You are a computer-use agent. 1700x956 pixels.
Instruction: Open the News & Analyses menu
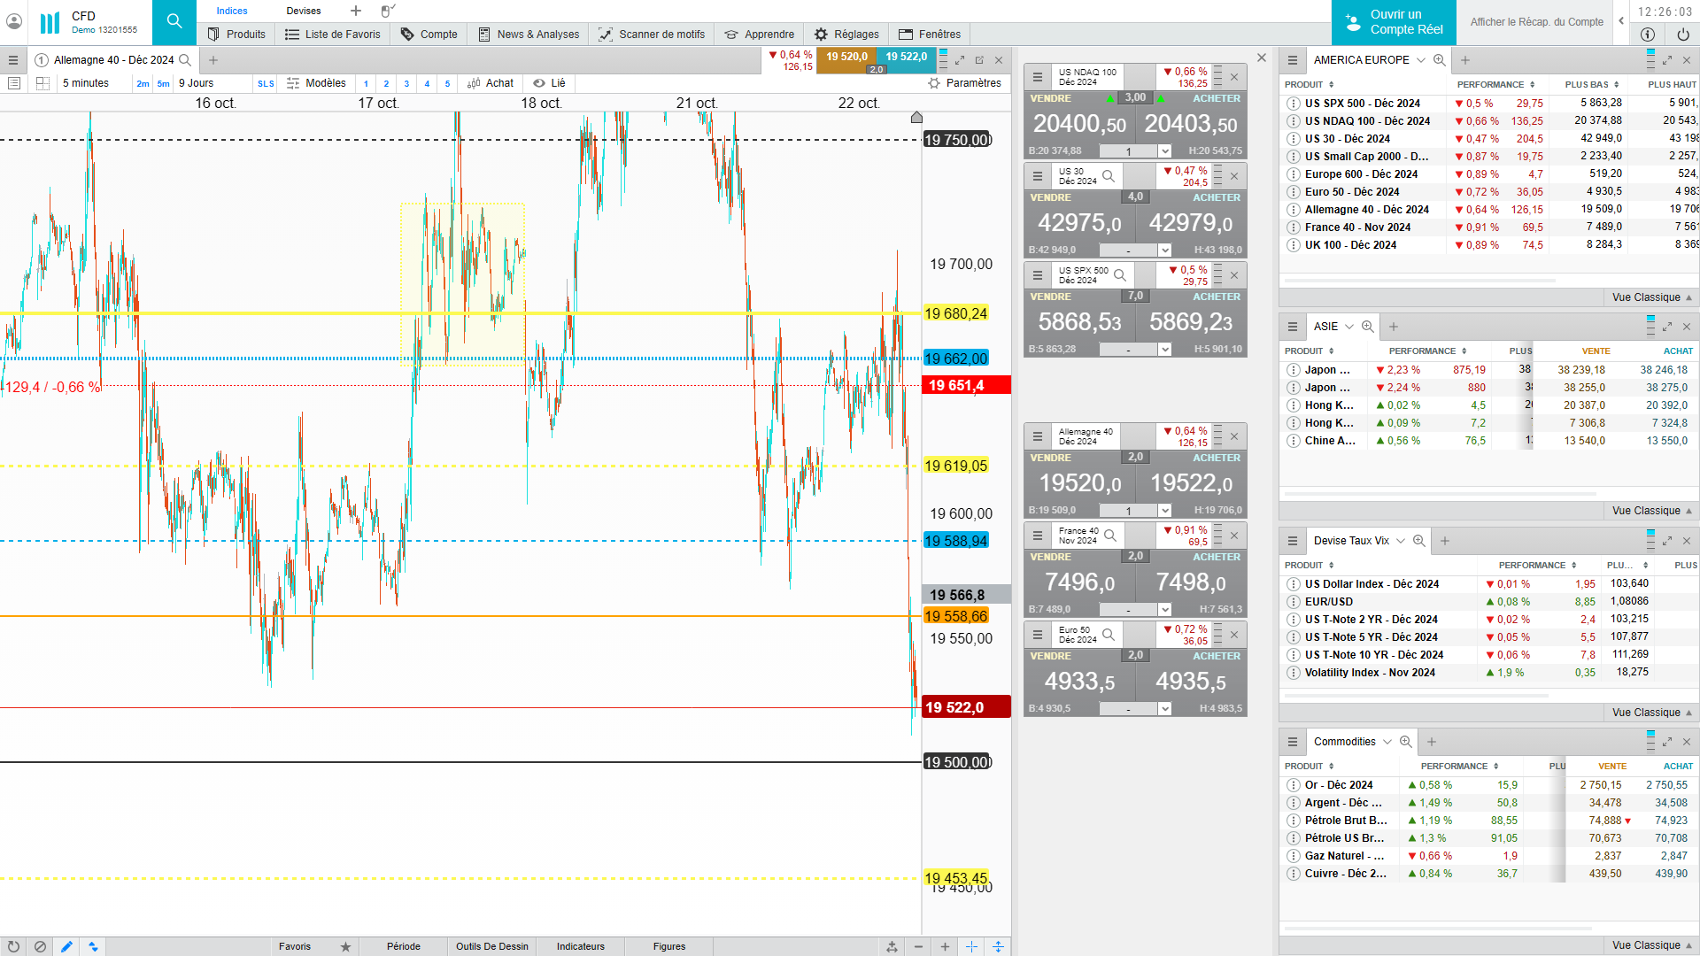(x=529, y=35)
